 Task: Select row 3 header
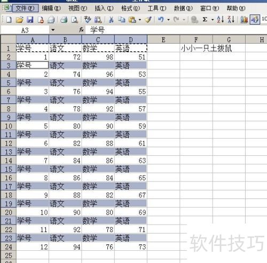[9, 66]
